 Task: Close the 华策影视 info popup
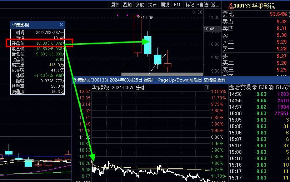[x=61, y=25]
